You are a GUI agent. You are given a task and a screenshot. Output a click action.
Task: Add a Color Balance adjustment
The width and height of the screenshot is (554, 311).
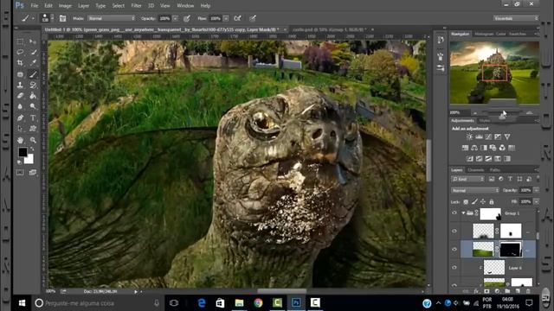(474, 148)
